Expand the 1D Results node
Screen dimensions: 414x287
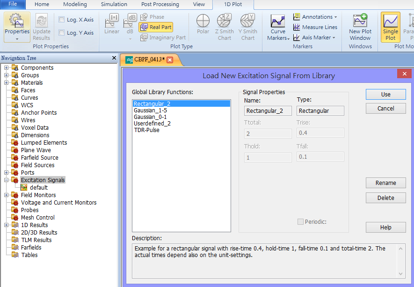7,225
